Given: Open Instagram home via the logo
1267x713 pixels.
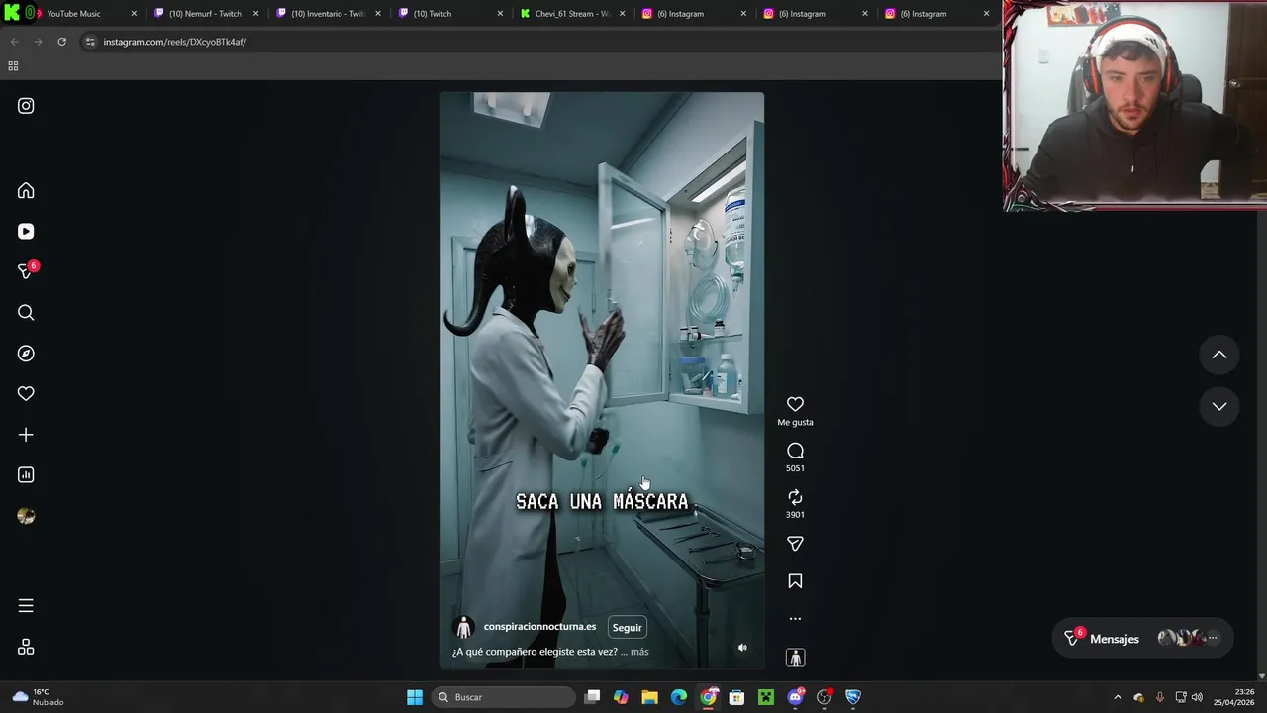Looking at the screenshot, I should (26, 106).
